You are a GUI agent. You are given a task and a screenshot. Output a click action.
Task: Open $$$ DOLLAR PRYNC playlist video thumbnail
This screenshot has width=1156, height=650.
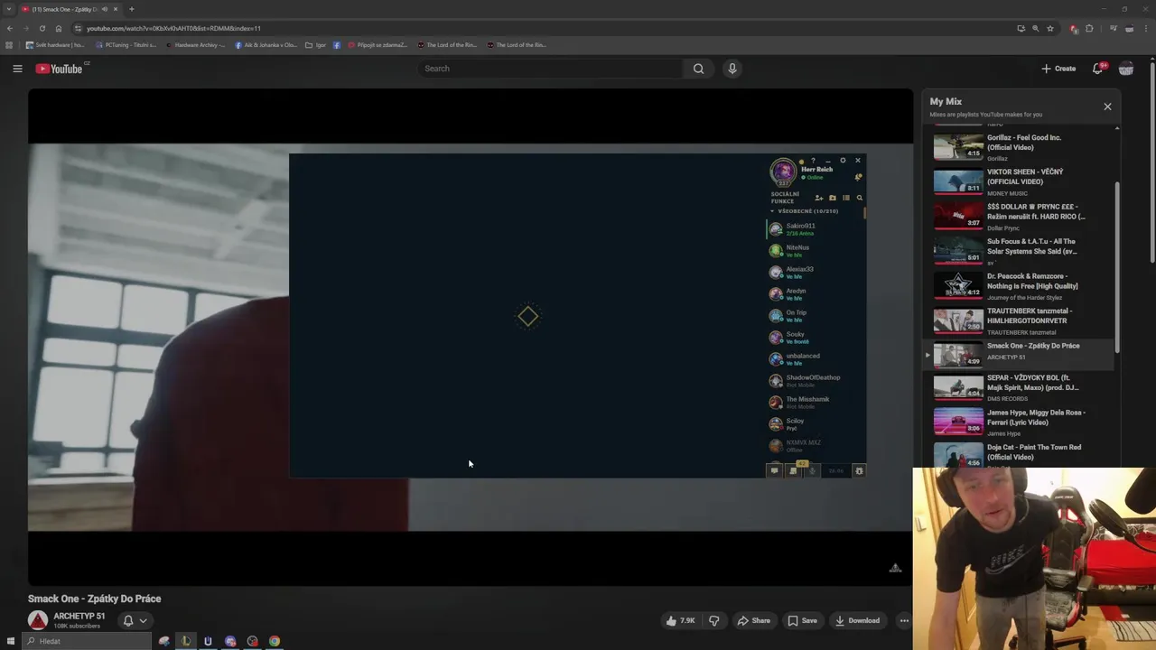[958, 217]
